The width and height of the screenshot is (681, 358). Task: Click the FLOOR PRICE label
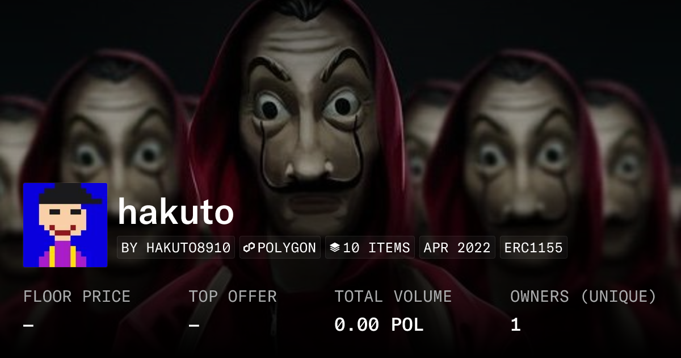pyautogui.click(x=77, y=297)
